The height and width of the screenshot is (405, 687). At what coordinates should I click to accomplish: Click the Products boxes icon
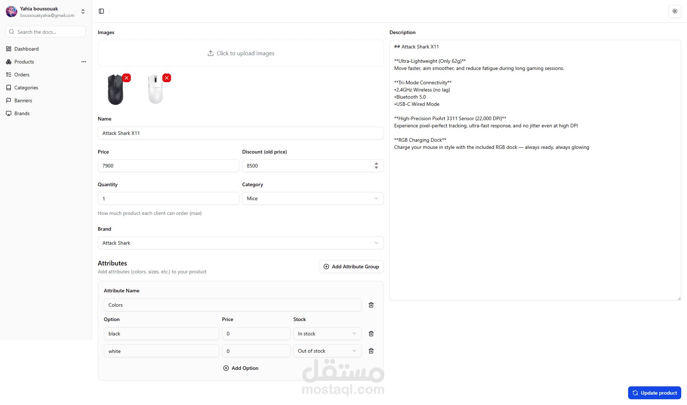[9, 62]
